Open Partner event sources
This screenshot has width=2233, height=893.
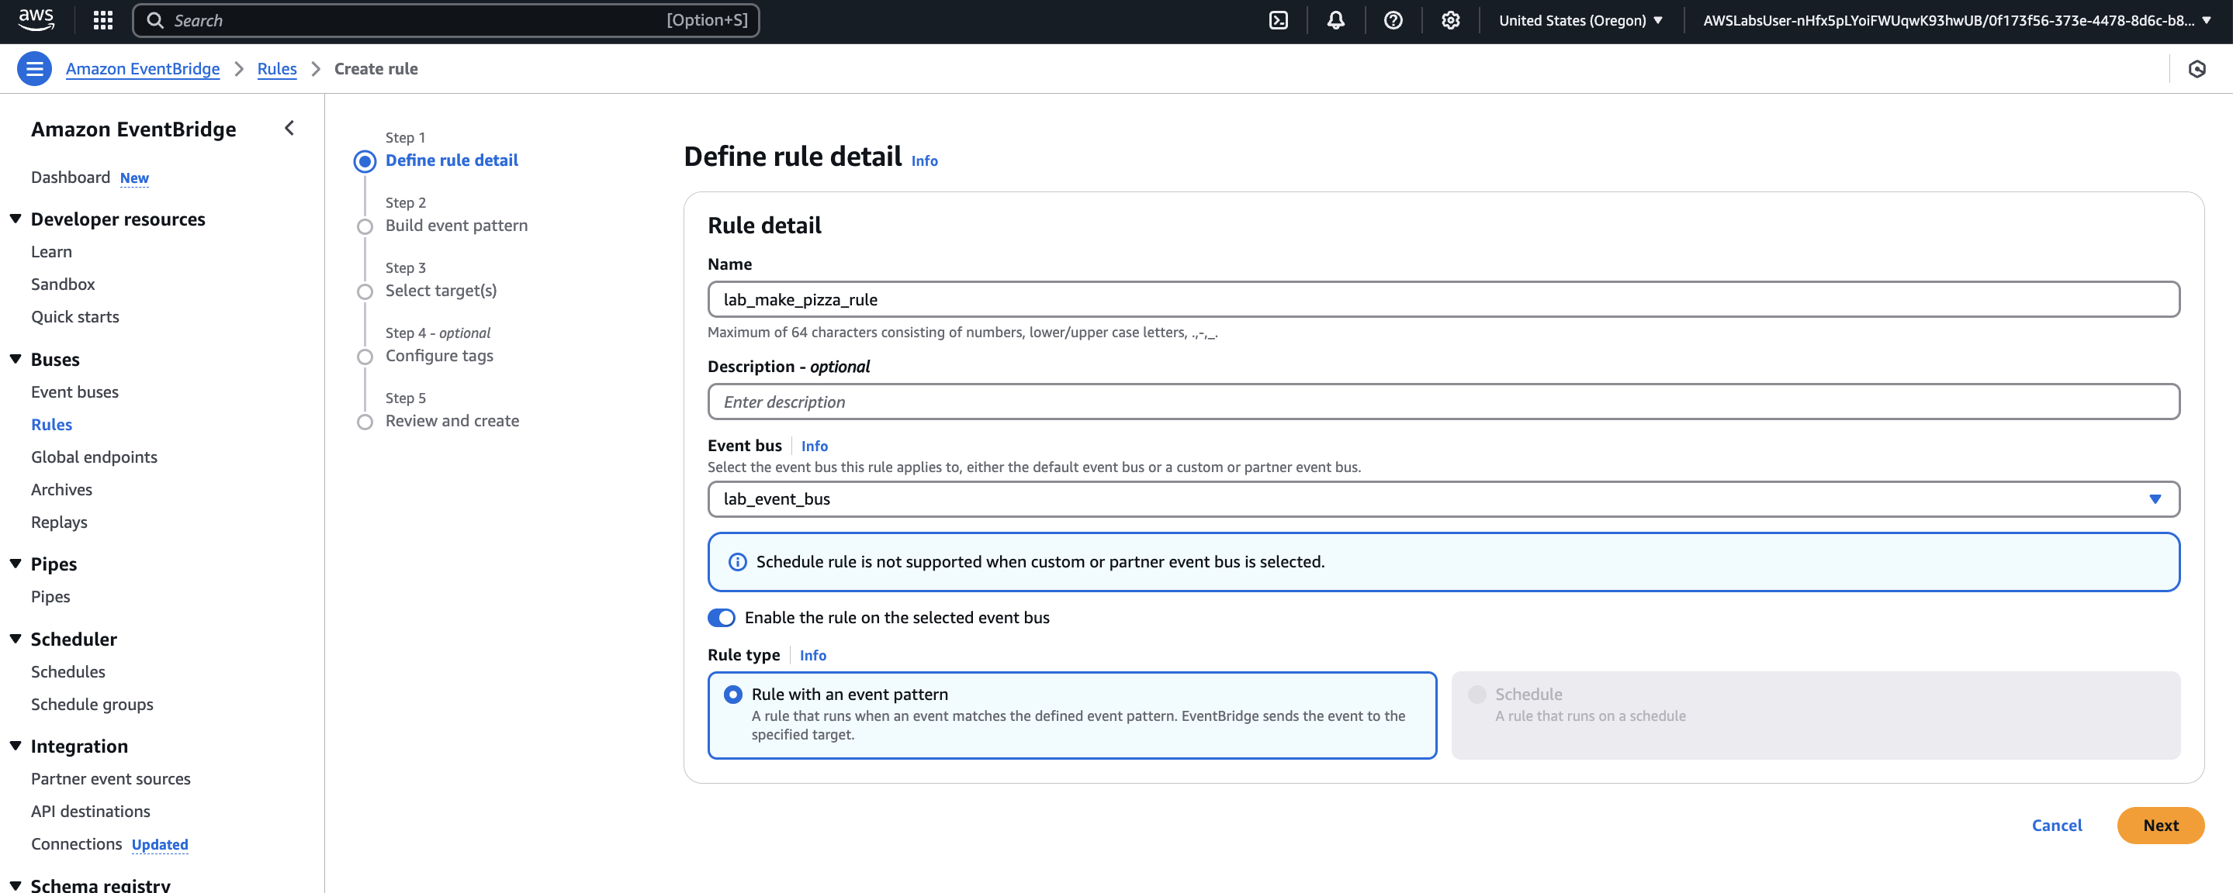point(110,777)
